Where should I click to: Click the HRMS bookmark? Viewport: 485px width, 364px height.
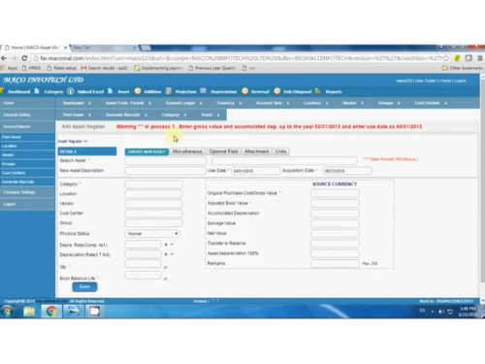pos(32,68)
